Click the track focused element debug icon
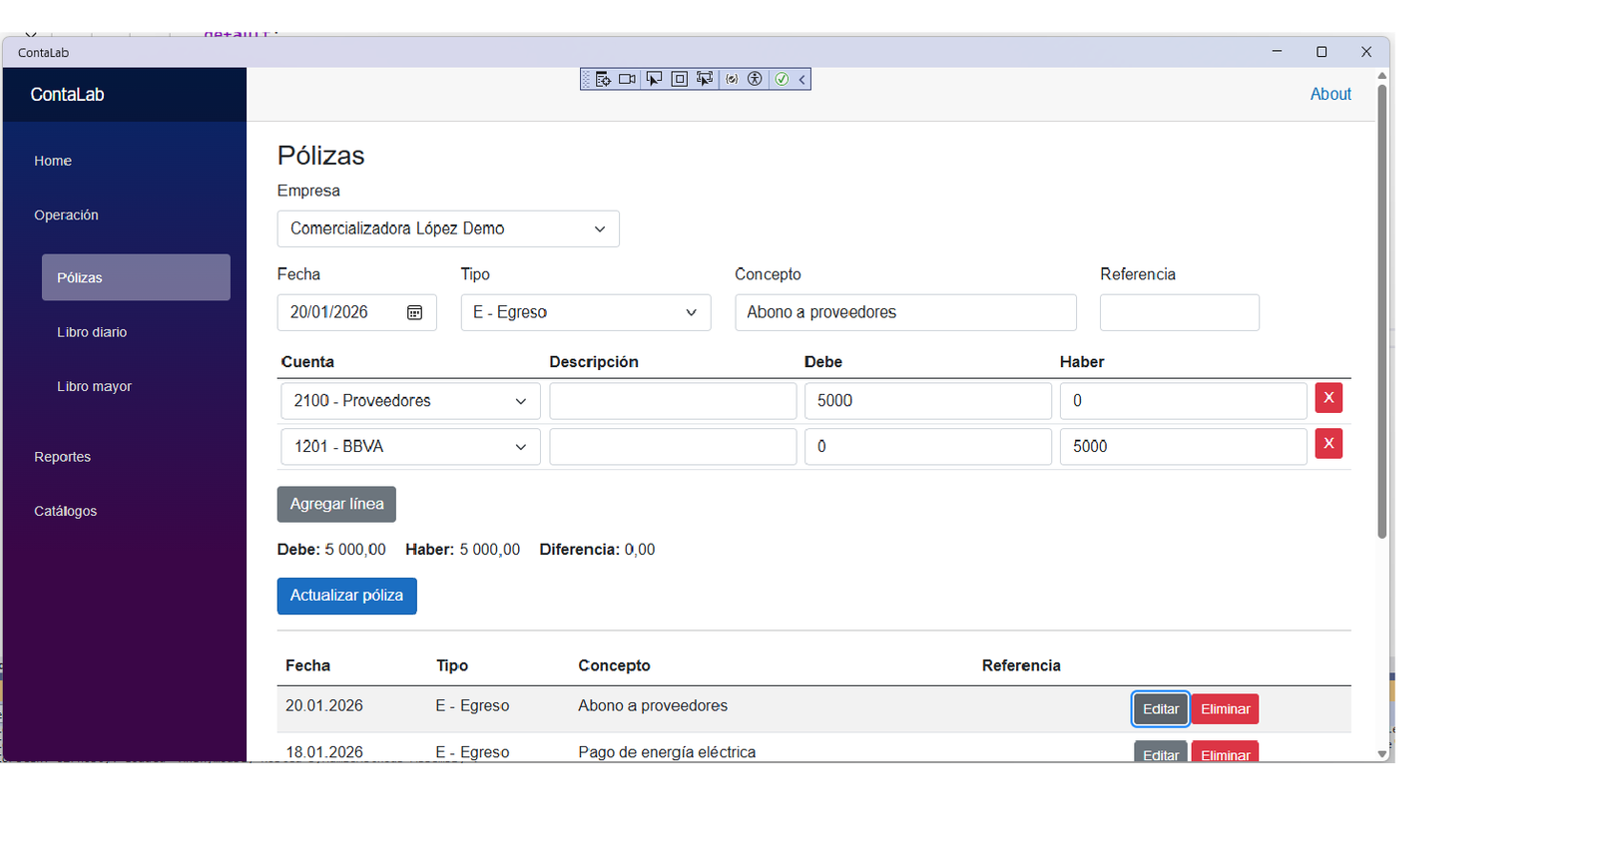Image resolution: width=1597 pixels, height=844 pixels. pyautogui.click(x=705, y=79)
